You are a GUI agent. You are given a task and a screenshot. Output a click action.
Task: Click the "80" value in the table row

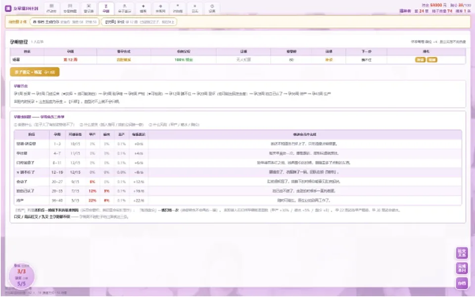point(291,60)
